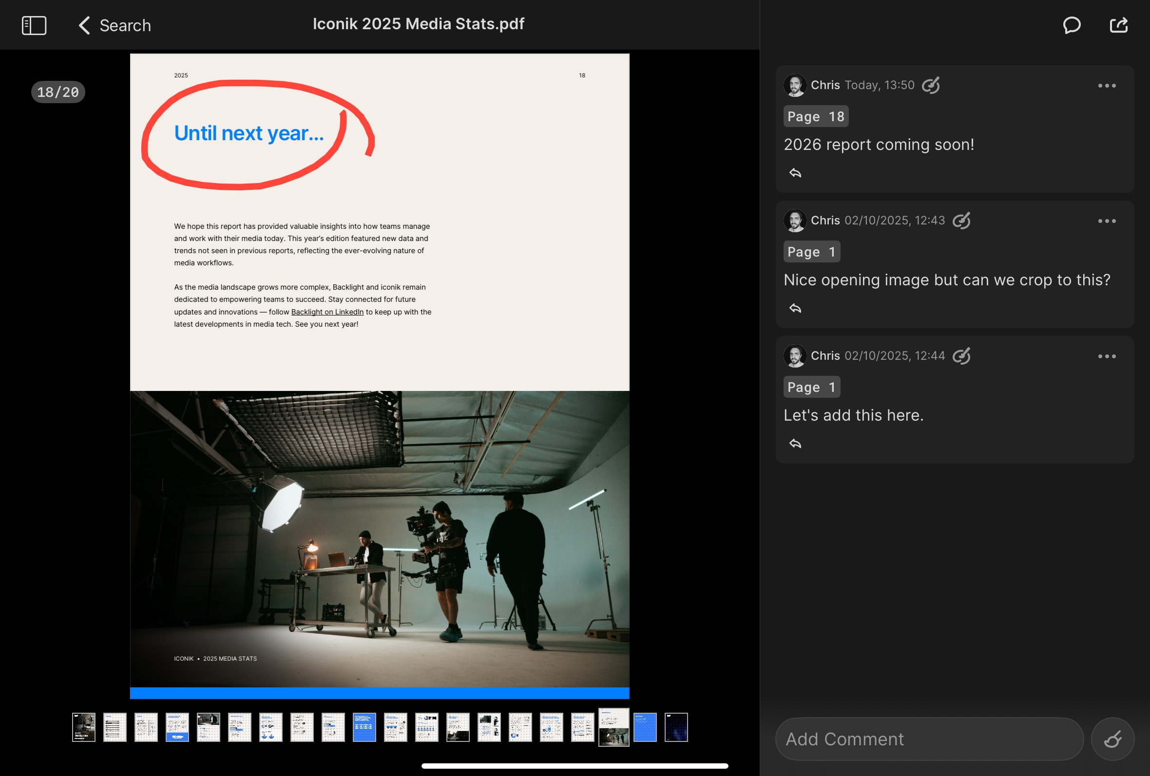Select the solid blue page 19 thumbnail
Viewport: 1150px width, 776px height.
click(x=645, y=727)
